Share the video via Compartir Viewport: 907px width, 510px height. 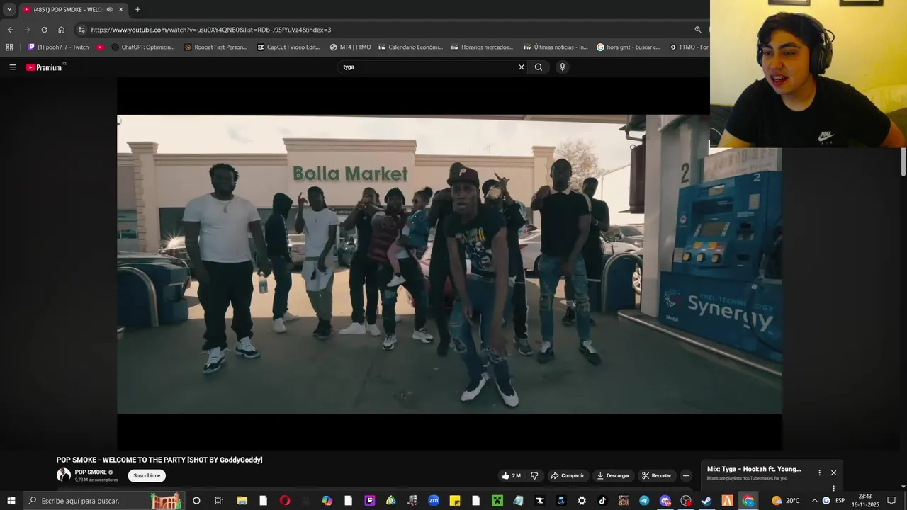[x=568, y=475]
